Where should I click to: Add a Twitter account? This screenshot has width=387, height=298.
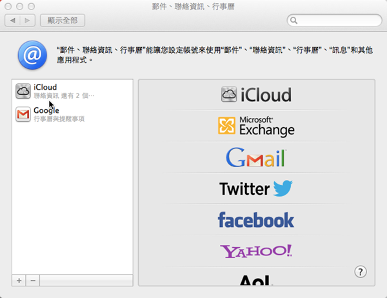[256, 188]
